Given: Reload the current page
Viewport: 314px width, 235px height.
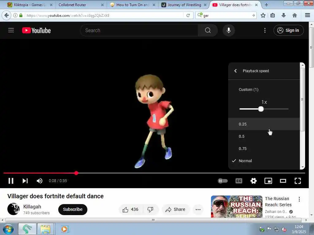Looking at the screenshot, I should tap(188, 15).
